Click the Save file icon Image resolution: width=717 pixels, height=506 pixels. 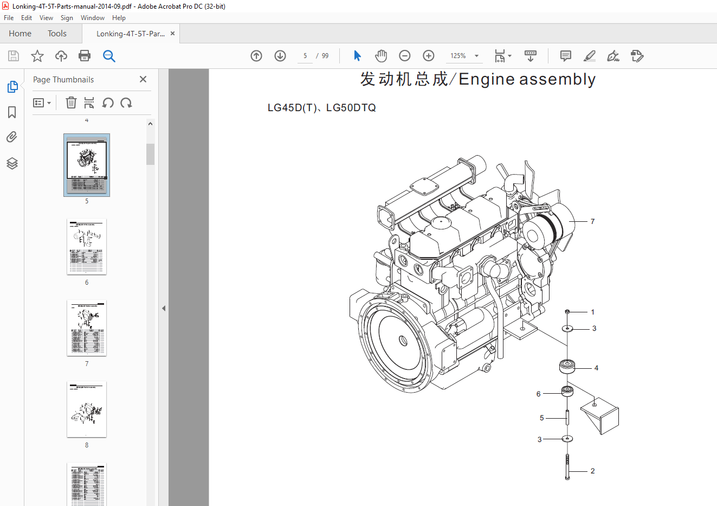[14, 56]
